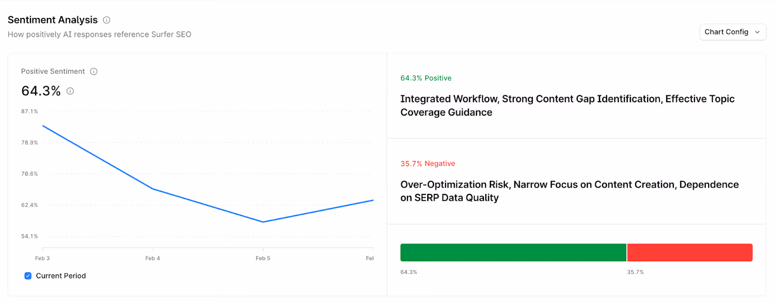Click the red negative segment of sentiment bar
The width and height of the screenshot is (775, 303).
[x=690, y=253]
